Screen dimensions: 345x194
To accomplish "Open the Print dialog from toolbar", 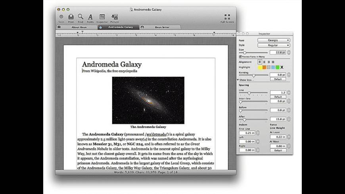I will (x=71, y=17).
